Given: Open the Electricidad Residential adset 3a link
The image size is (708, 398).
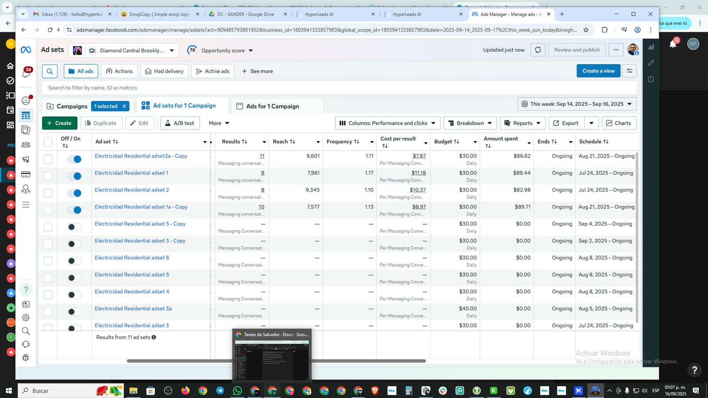Looking at the screenshot, I should coord(133,309).
